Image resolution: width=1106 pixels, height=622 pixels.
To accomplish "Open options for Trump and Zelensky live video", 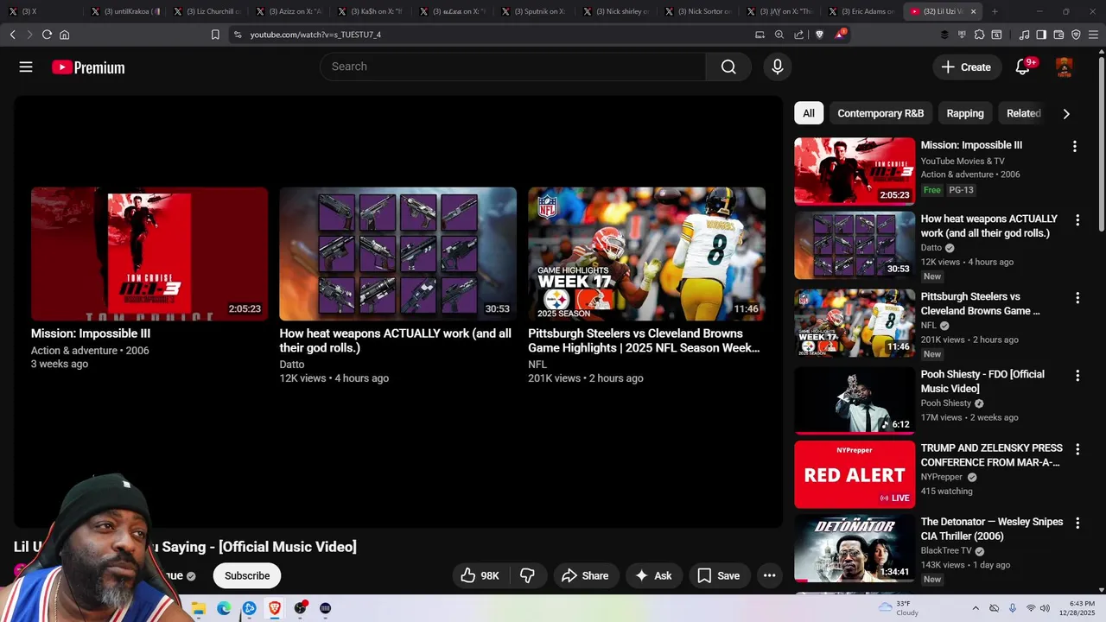I will pos(1077,449).
